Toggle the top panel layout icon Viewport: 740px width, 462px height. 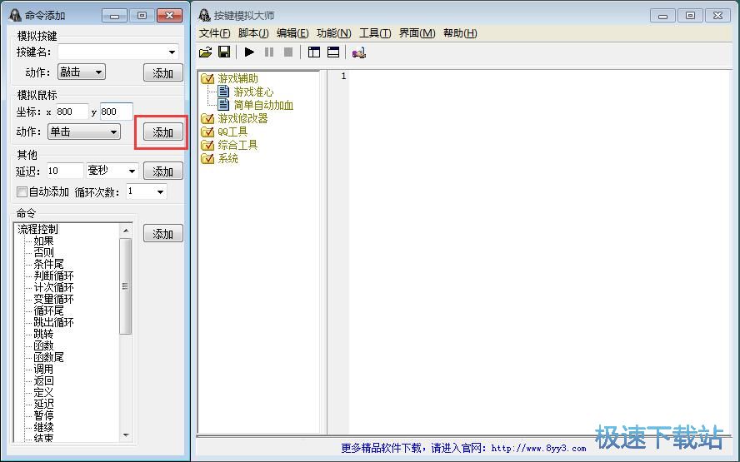[x=333, y=52]
